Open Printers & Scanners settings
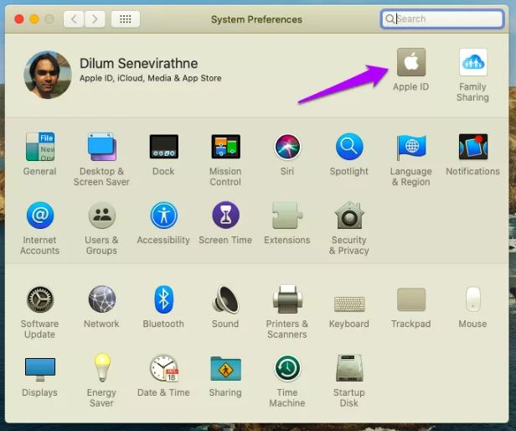Image resolution: width=516 pixels, height=431 pixels. pos(287,300)
